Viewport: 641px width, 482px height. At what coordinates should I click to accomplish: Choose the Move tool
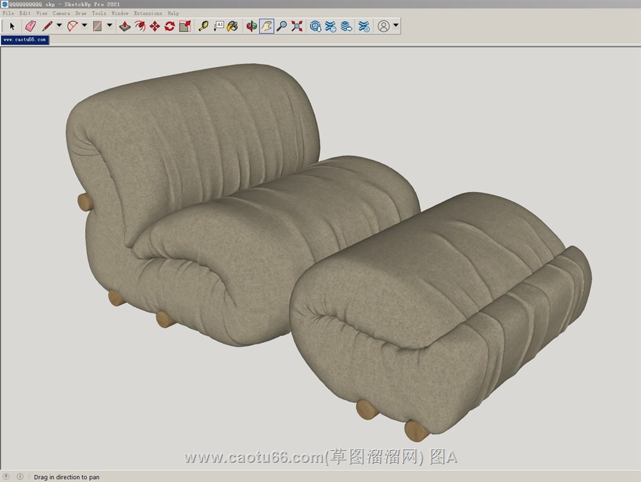coord(154,26)
